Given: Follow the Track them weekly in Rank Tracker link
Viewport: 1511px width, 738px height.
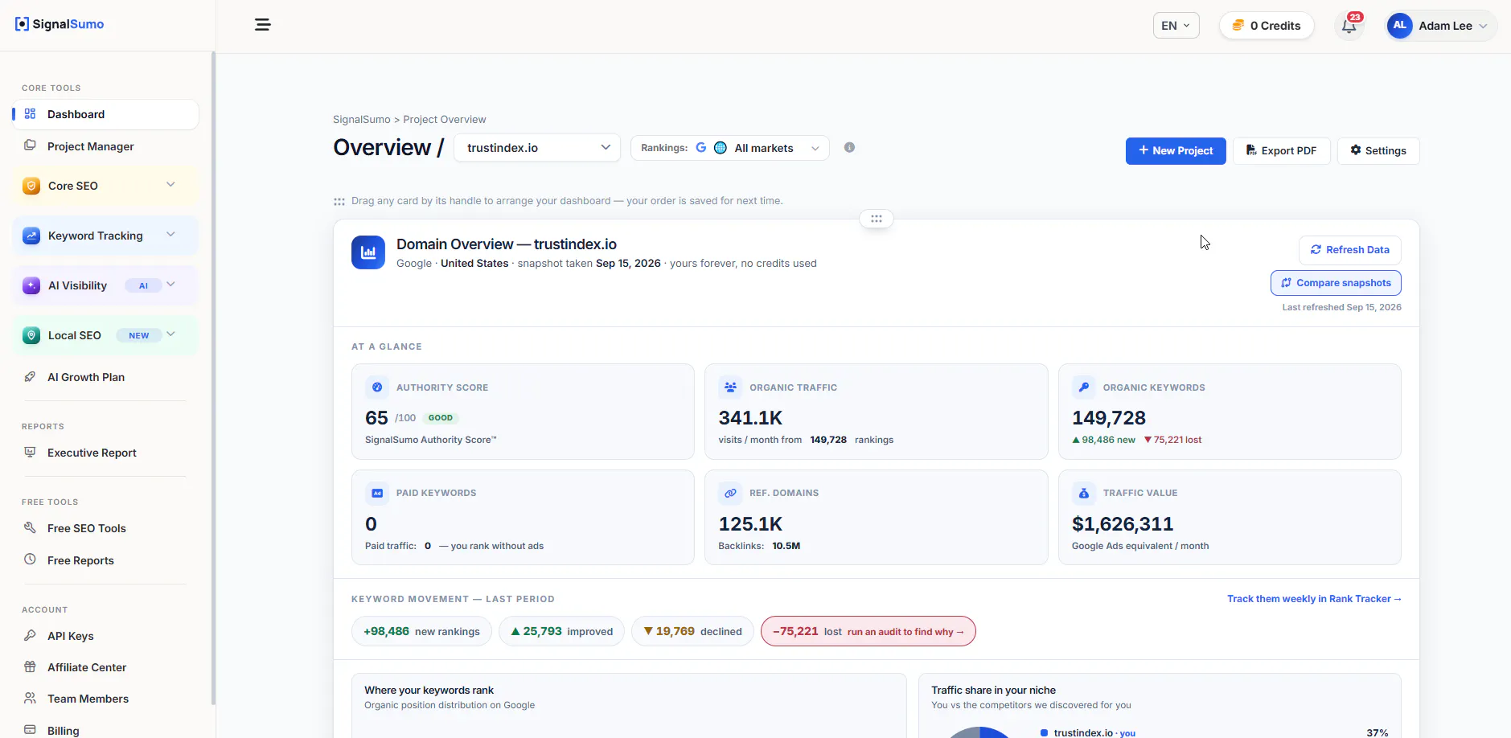Looking at the screenshot, I should tap(1314, 599).
